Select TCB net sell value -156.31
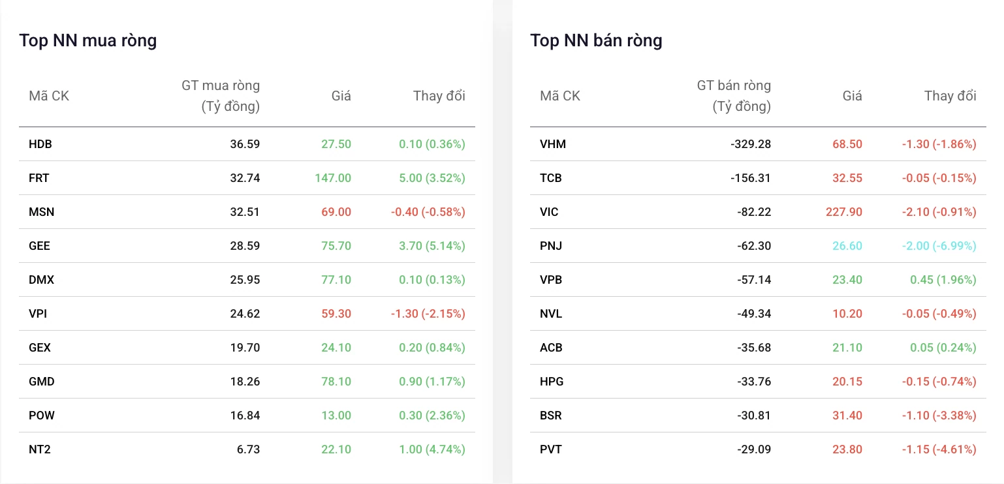Screen dimensions: 1004x484 pos(751,178)
